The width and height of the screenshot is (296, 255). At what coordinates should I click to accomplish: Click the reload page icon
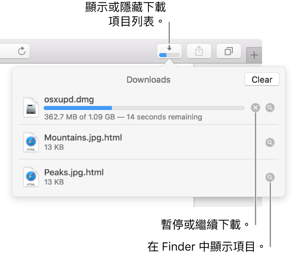22,51
